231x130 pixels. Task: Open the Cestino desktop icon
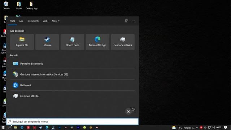point(6,5)
